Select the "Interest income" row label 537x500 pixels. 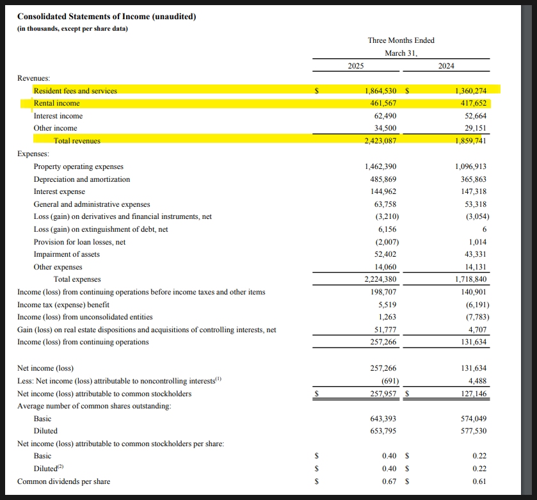58,116
